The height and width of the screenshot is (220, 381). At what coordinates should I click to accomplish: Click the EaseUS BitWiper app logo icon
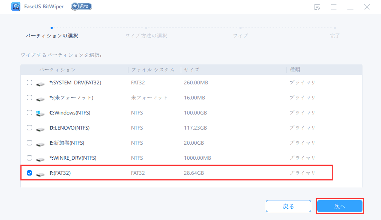coord(16,7)
